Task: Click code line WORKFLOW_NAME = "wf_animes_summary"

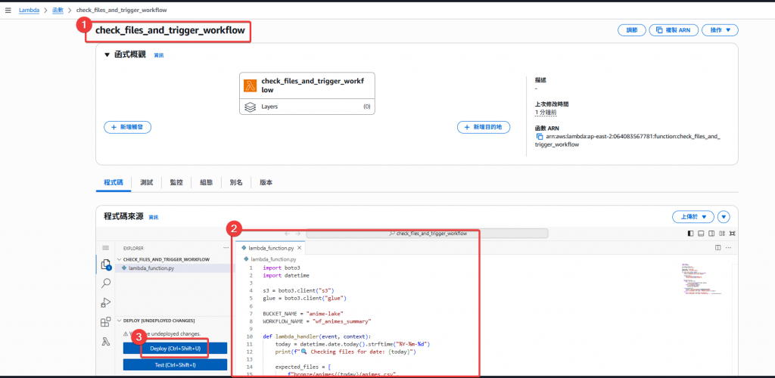Action: 317,321
